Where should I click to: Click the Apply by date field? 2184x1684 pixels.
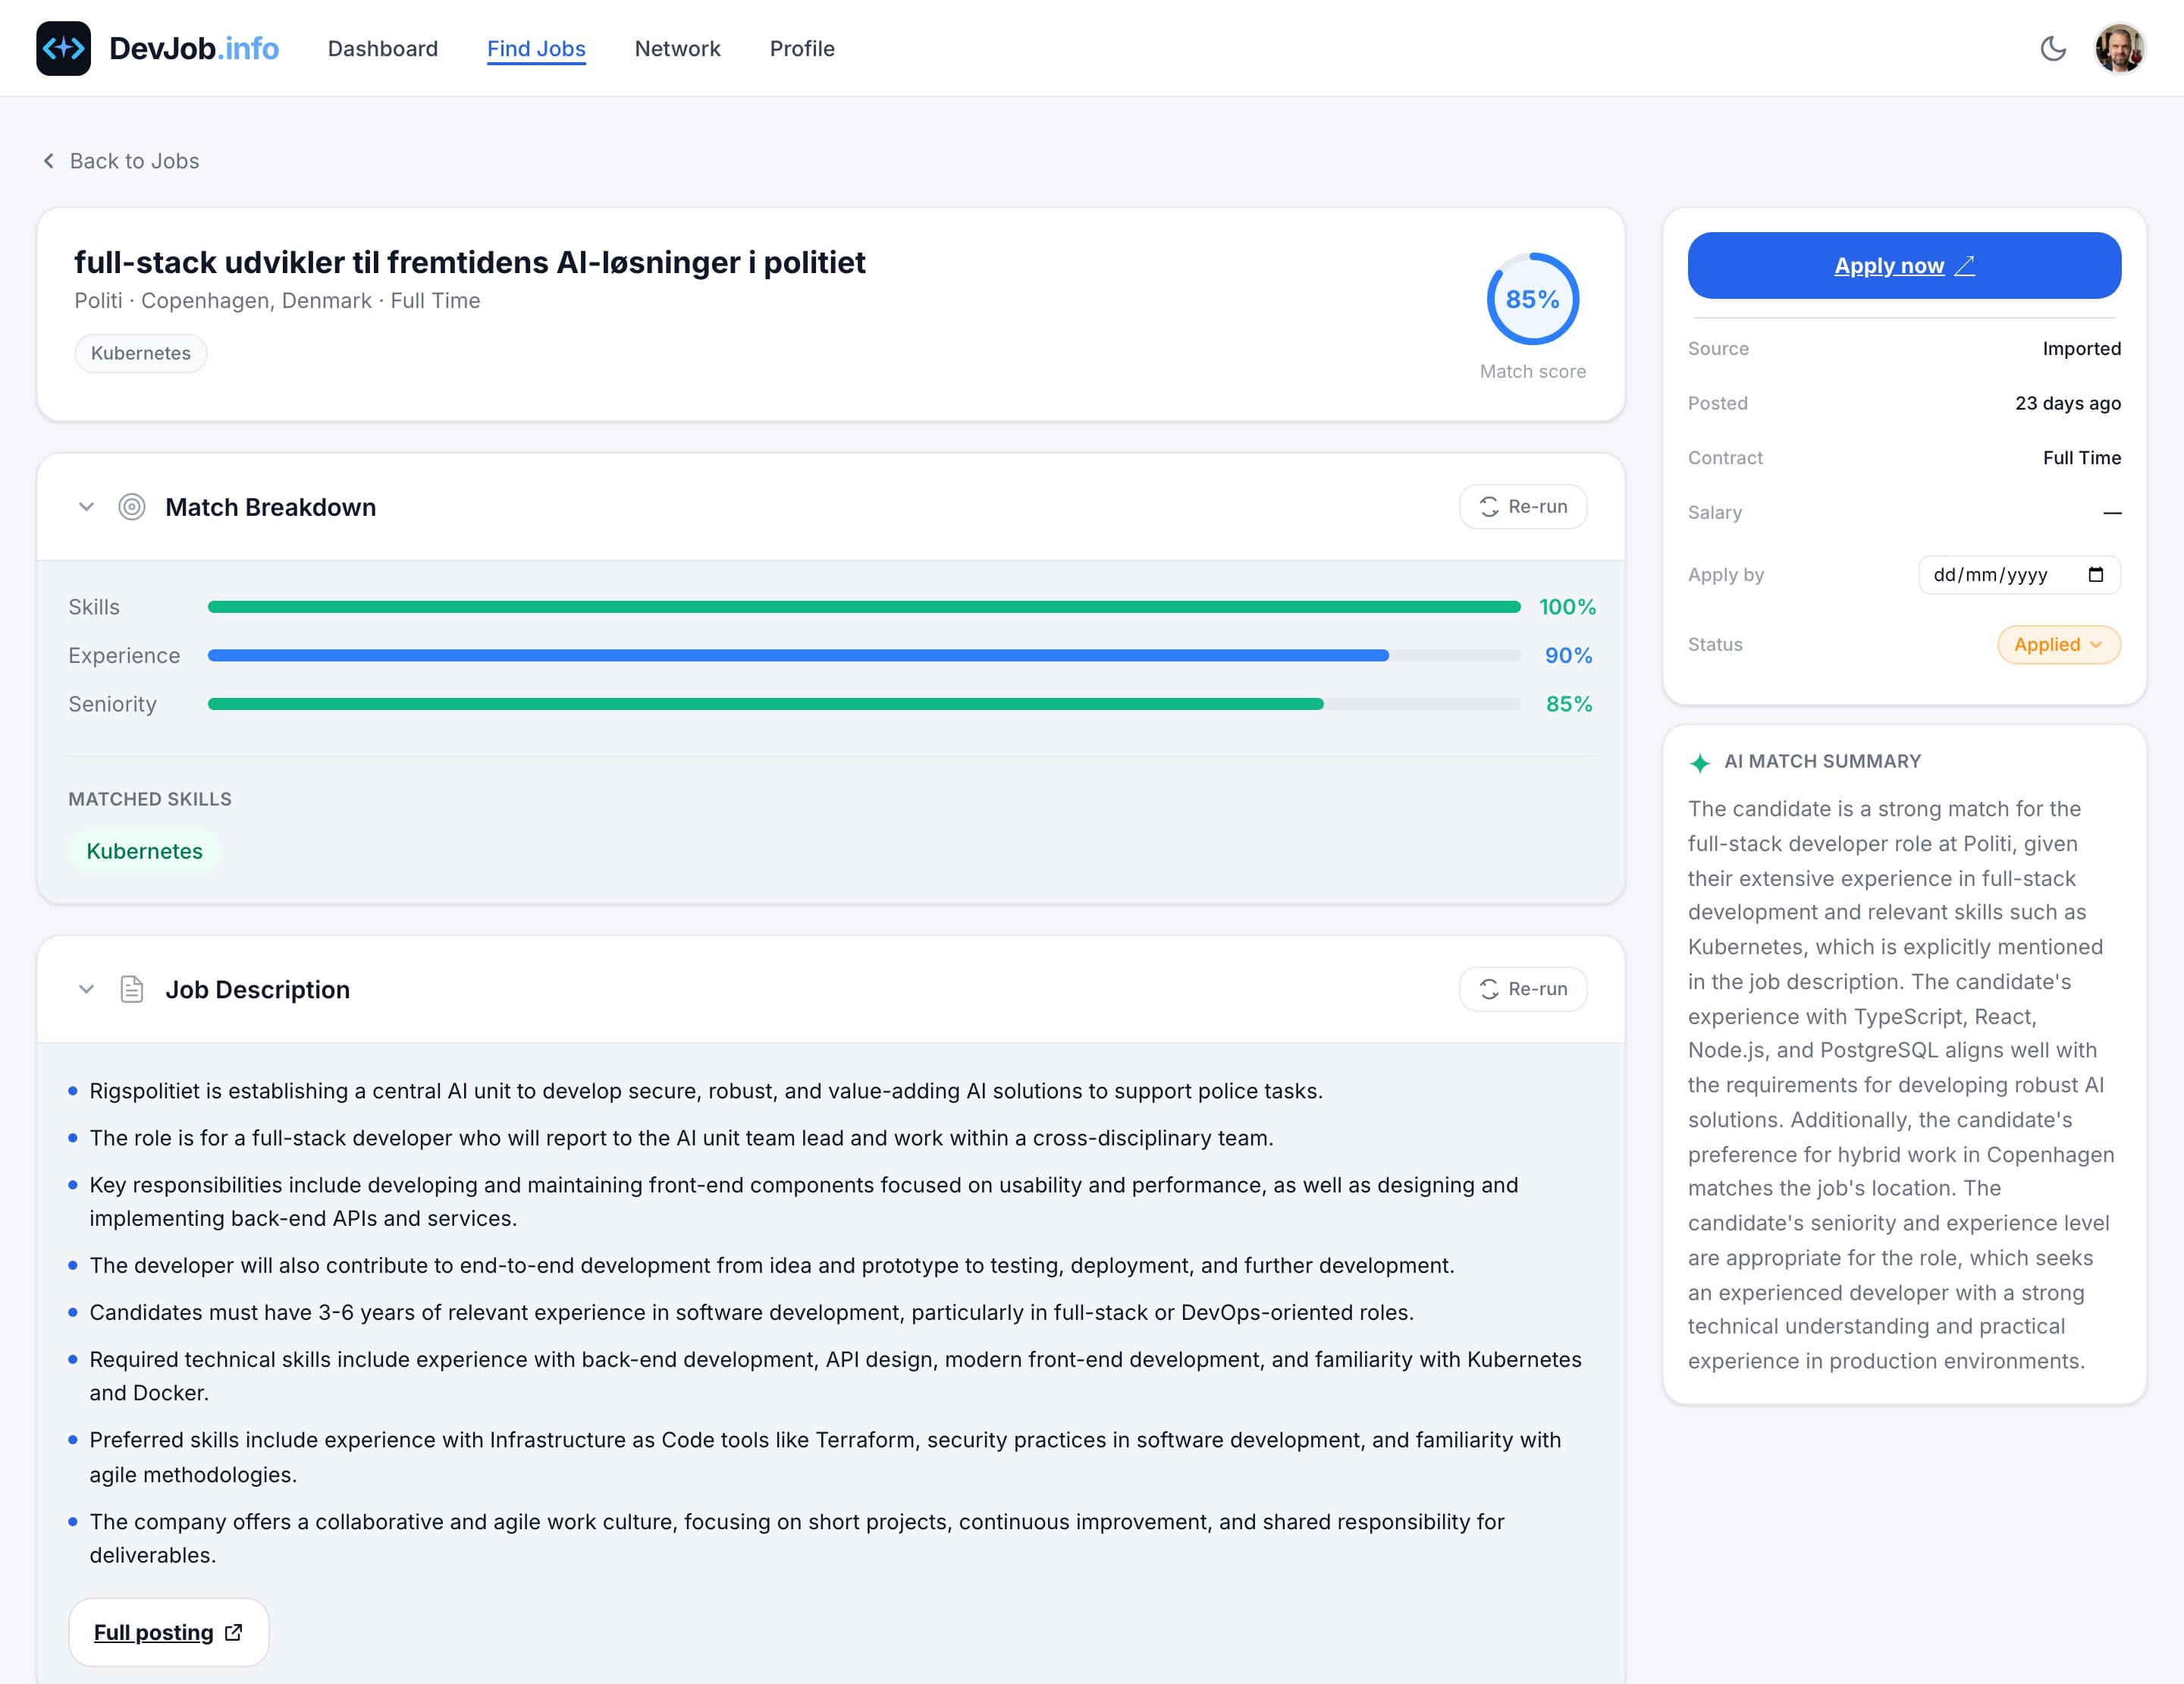click(x=2019, y=575)
